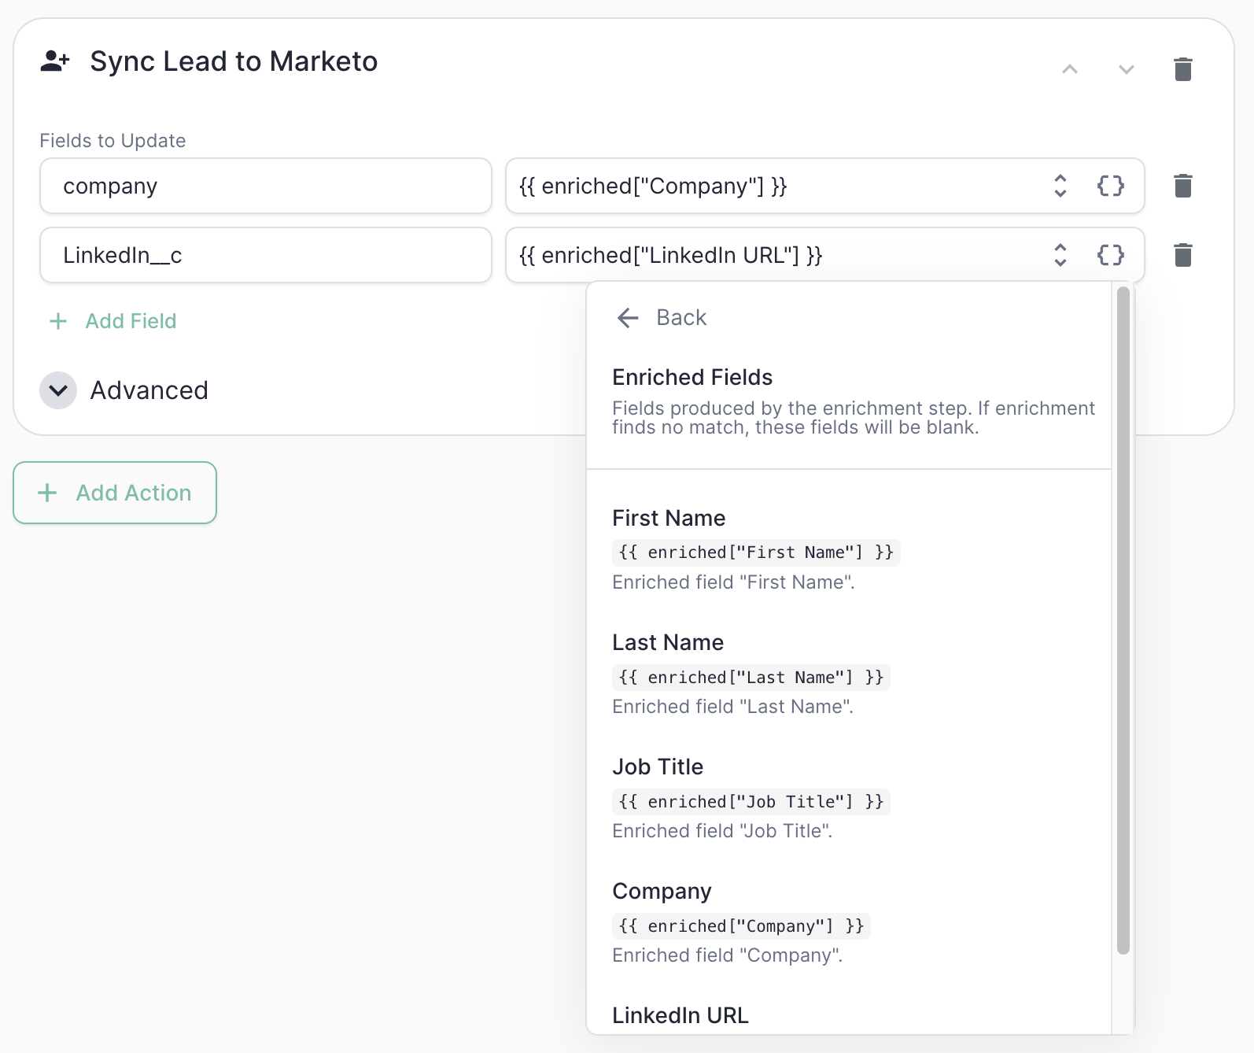This screenshot has width=1254, height=1053.
Task: Open variable picker braces for company value
Action: pos(1111,186)
